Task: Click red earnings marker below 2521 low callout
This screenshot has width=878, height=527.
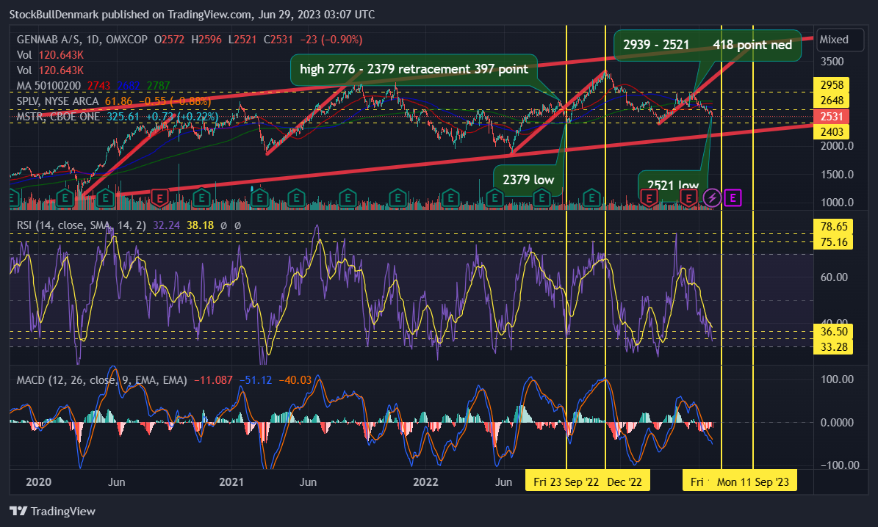Action: 649,197
